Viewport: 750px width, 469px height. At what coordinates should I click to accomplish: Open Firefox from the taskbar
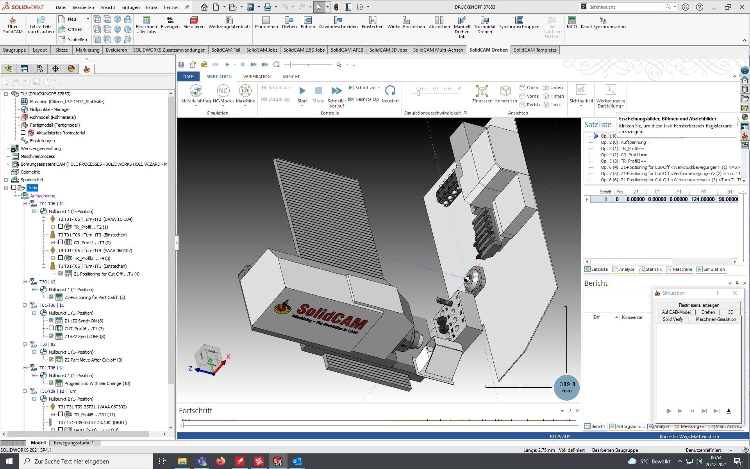(x=221, y=461)
